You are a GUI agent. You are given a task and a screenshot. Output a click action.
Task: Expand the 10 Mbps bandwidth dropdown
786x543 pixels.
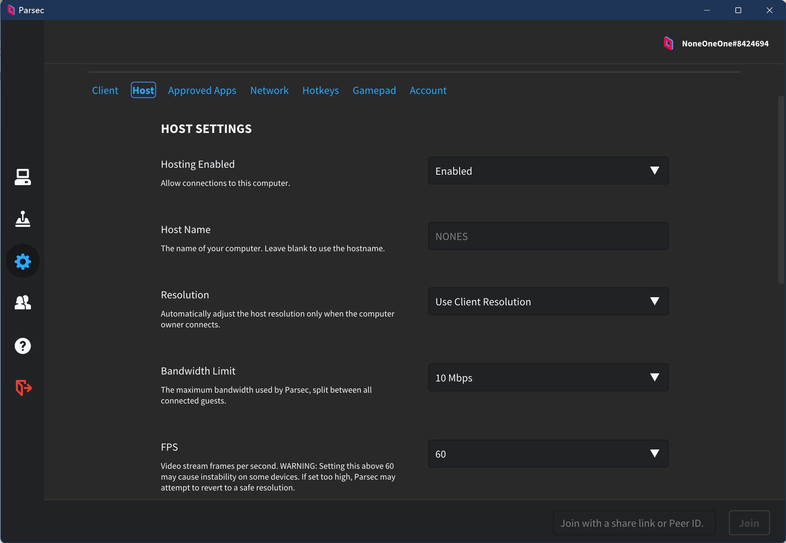tap(548, 378)
